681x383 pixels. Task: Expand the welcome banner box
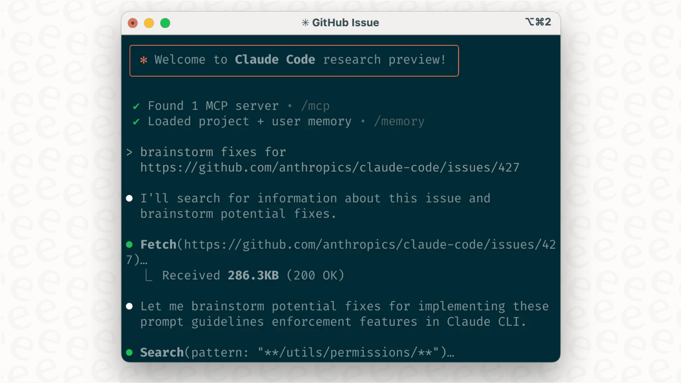point(294,60)
